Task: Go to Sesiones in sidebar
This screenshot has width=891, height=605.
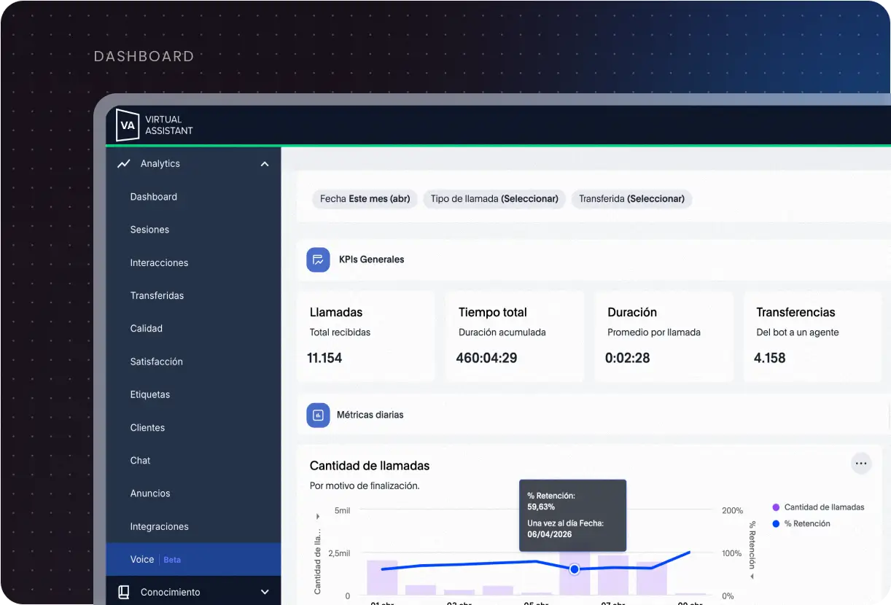Action: click(x=149, y=230)
